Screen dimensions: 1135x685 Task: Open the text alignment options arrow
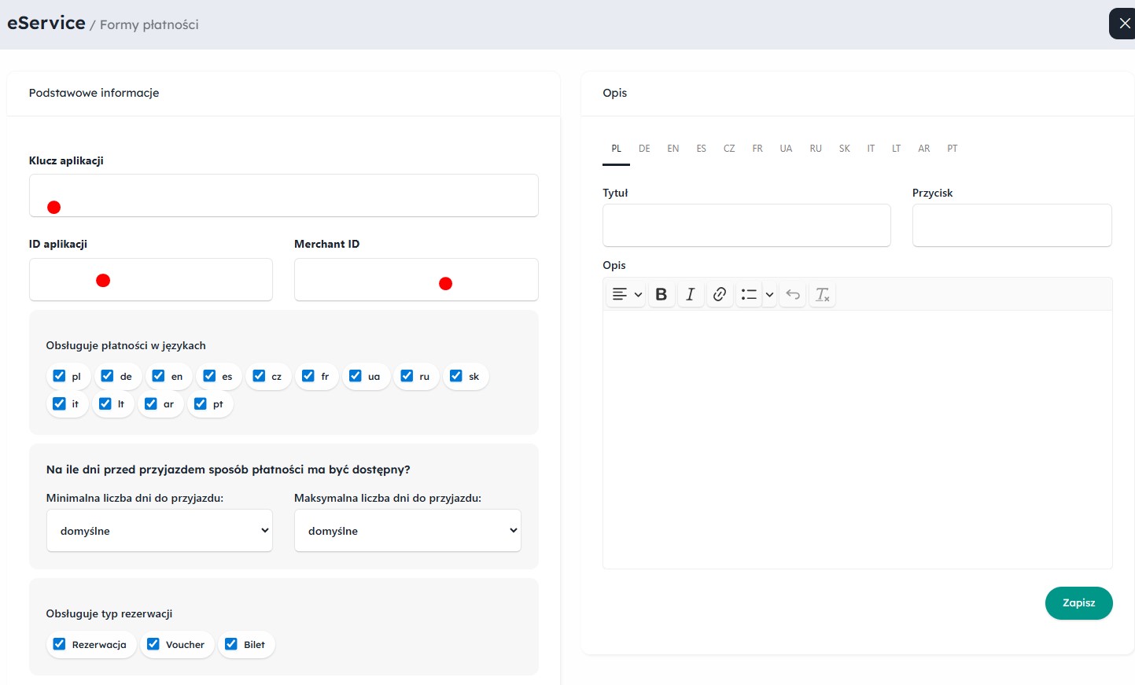tap(638, 294)
